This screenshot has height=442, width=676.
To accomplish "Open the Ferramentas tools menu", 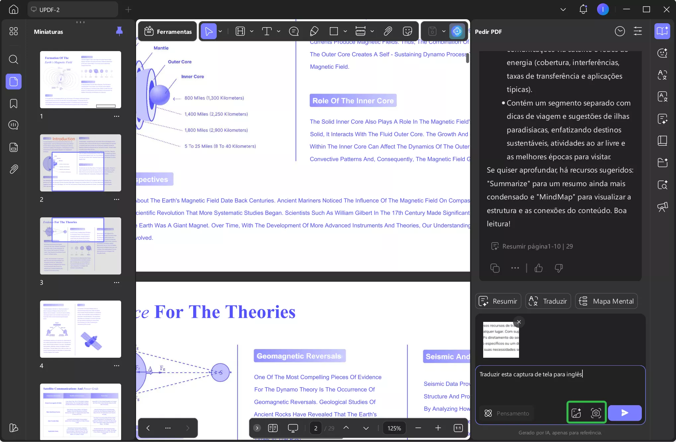I will [168, 32].
